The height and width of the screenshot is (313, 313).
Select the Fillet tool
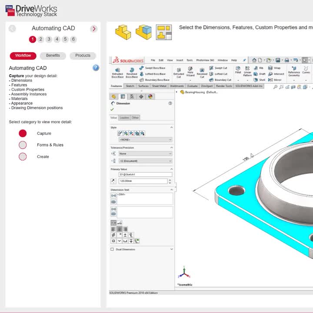238,70
